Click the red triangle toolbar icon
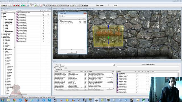The height and width of the screenshot is (102, 182). point(16,5)
